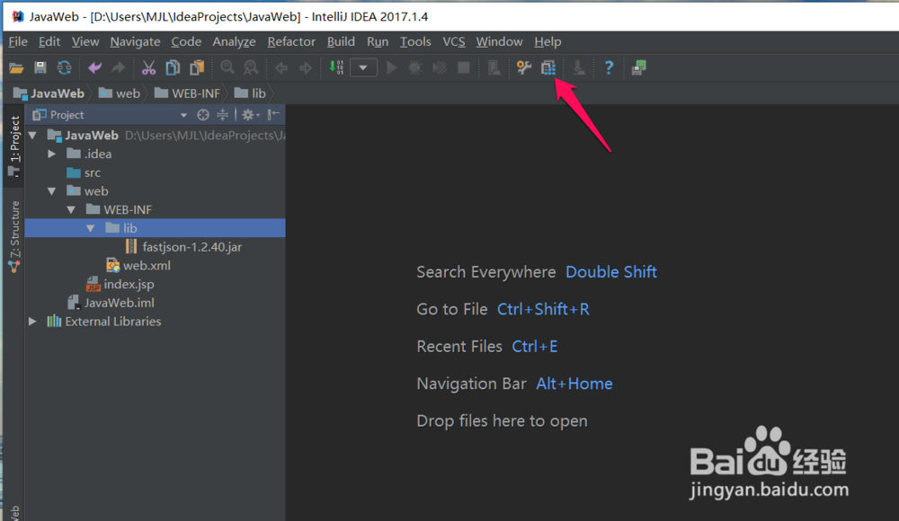Click the Help question mark icon

point(609,67)
